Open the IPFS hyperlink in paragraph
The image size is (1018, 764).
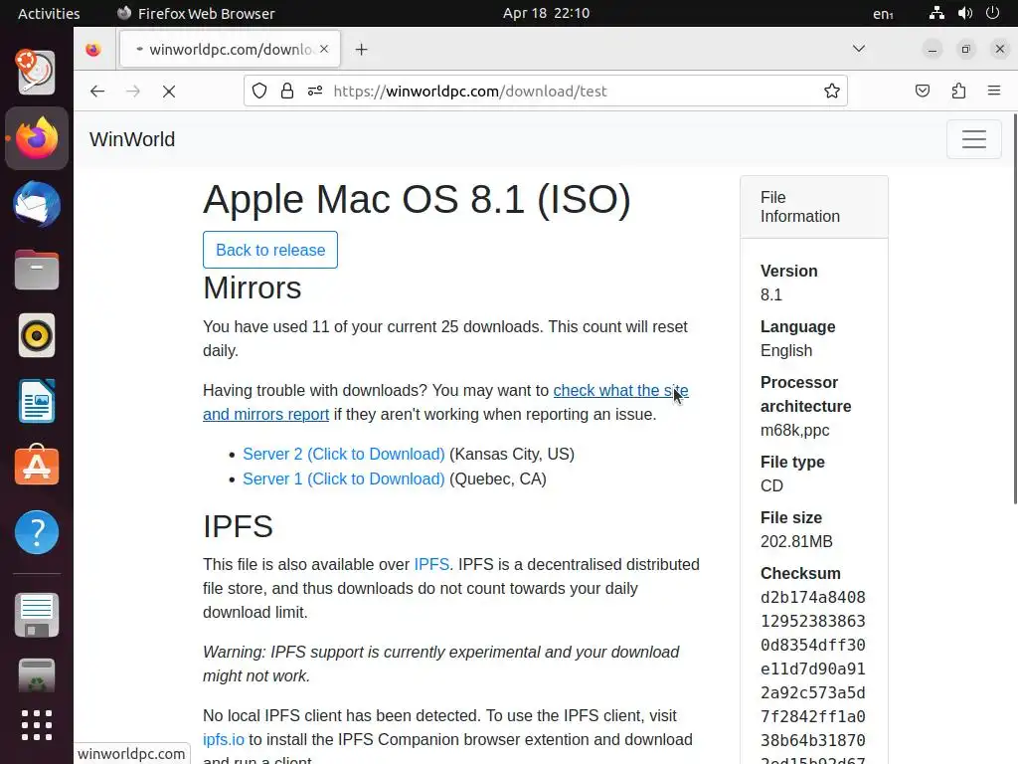[x=431, y=564]
